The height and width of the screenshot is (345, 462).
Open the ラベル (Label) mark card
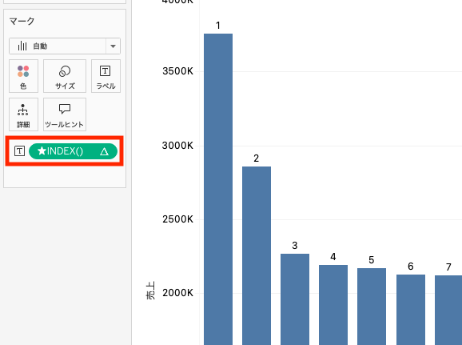[106, 76]
